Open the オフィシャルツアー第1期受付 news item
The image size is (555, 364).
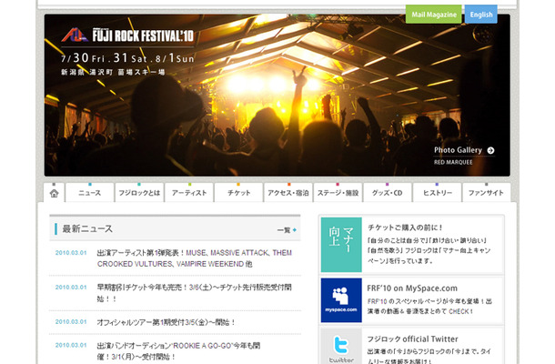[166, 322]
